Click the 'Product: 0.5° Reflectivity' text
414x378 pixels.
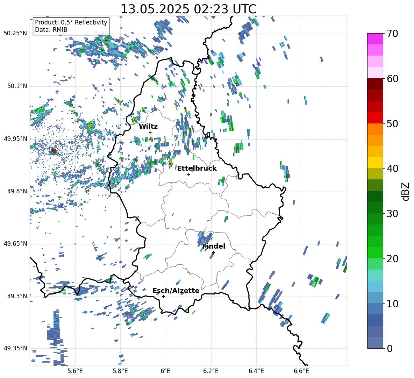71,22
